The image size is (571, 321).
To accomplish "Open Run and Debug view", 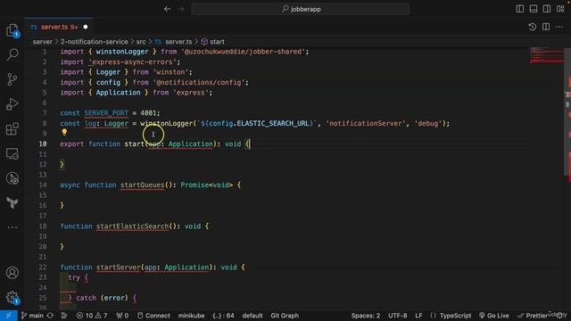I will point(12,104).
